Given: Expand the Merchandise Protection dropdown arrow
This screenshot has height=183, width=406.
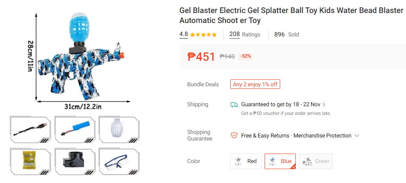Looking at the screenshot, I should 357,136.
